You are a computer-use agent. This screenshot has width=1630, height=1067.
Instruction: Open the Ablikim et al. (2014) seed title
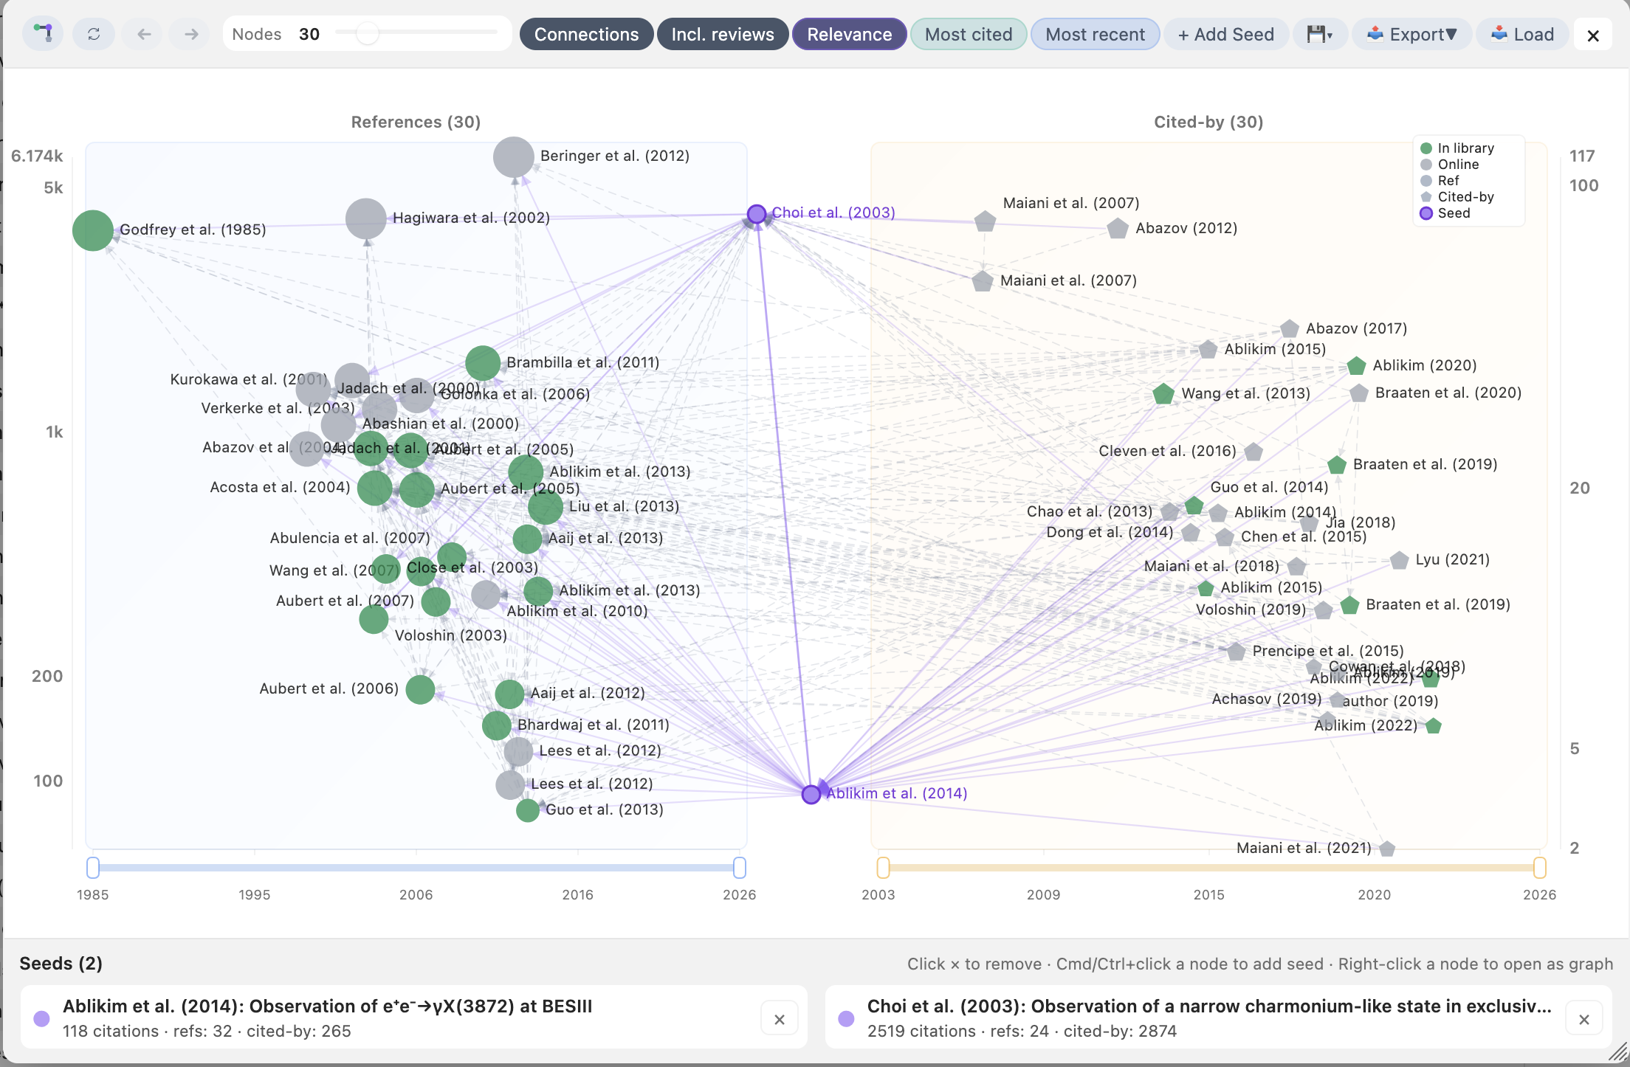click(328, 1006)
